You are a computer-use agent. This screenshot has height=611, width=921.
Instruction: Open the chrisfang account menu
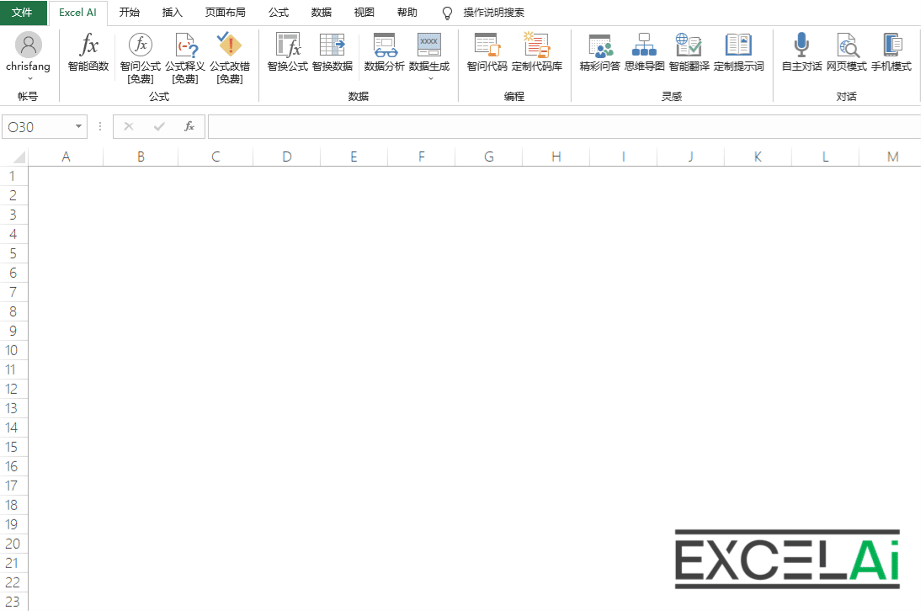point(28,57)
